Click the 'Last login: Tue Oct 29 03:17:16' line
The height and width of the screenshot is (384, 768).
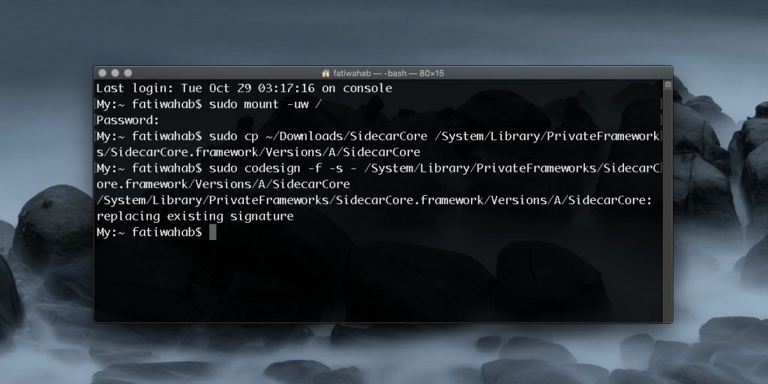coord(244,88)
